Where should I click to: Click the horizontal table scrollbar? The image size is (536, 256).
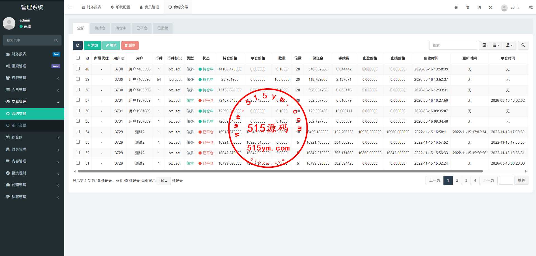[x=280, y=171]
